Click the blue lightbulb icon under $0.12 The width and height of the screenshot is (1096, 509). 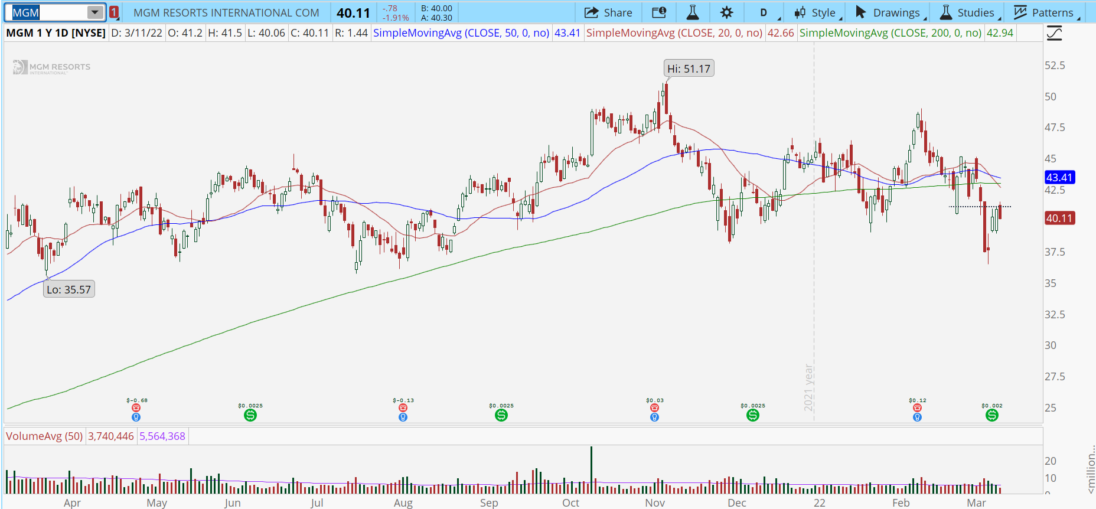[917, 417]
